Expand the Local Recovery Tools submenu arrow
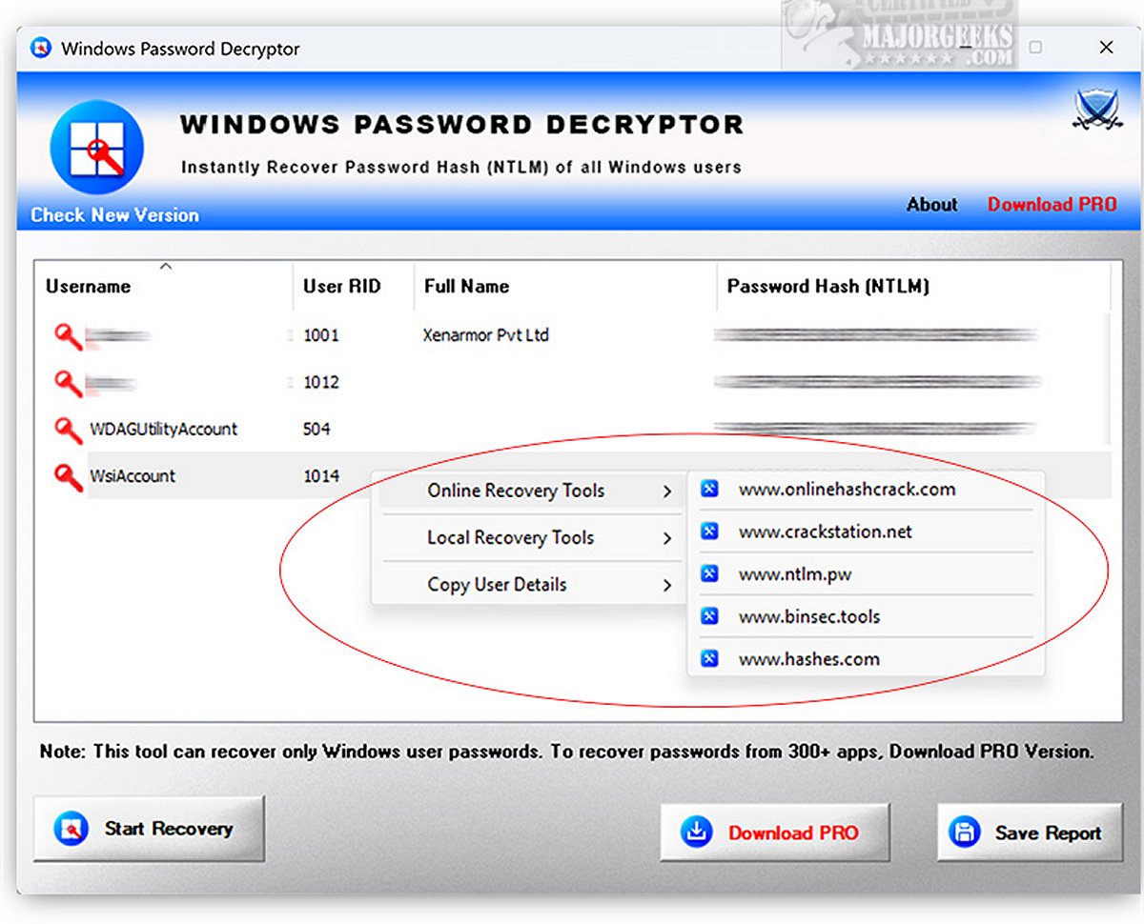This screenshot has height=924, width=1144. (666, 538)
